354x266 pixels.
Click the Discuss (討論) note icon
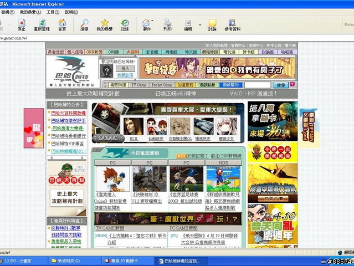point(212,25)
